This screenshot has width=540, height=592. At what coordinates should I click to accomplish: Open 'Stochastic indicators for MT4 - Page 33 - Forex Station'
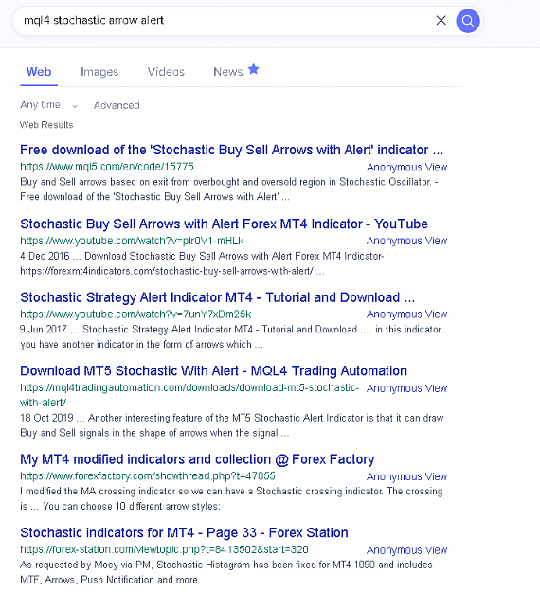pos(184,532)
